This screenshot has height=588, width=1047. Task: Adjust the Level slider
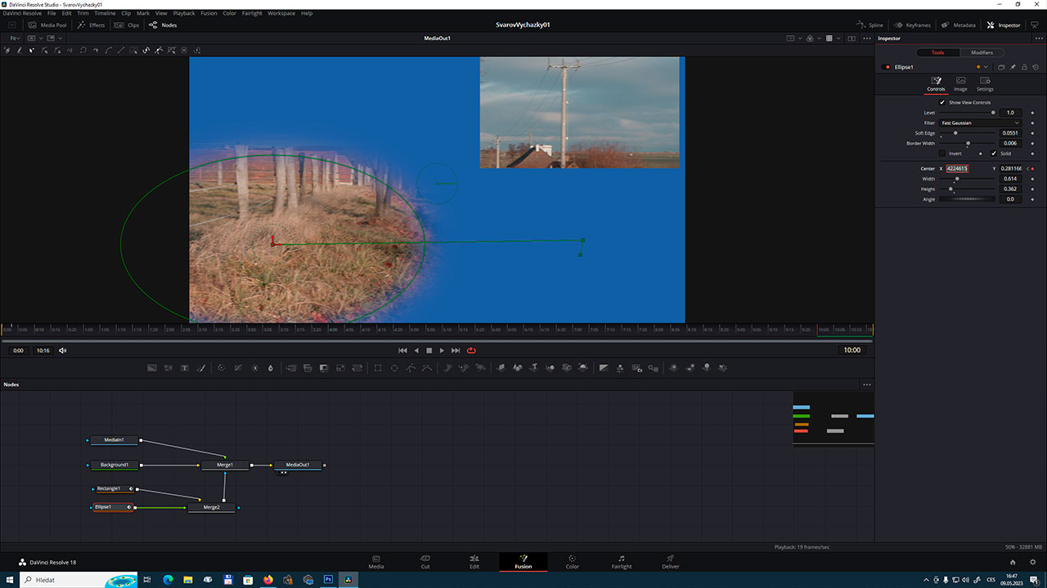[968, 113]
